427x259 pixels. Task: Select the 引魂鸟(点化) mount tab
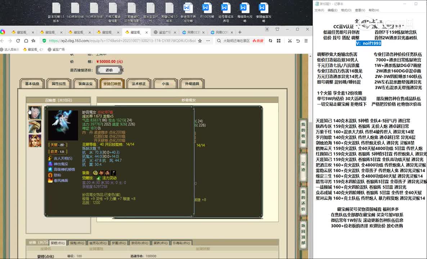181,243
